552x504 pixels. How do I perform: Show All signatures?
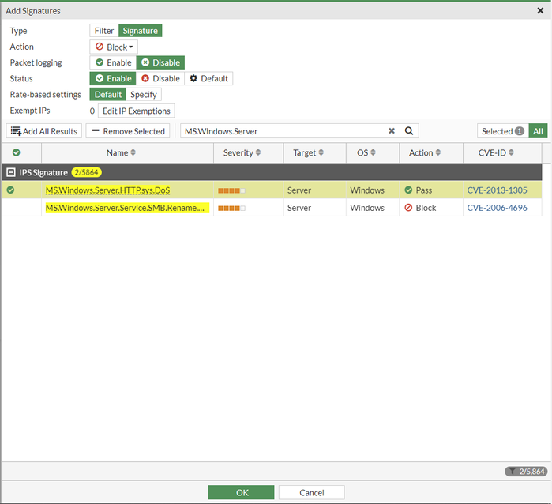[538, 131]
